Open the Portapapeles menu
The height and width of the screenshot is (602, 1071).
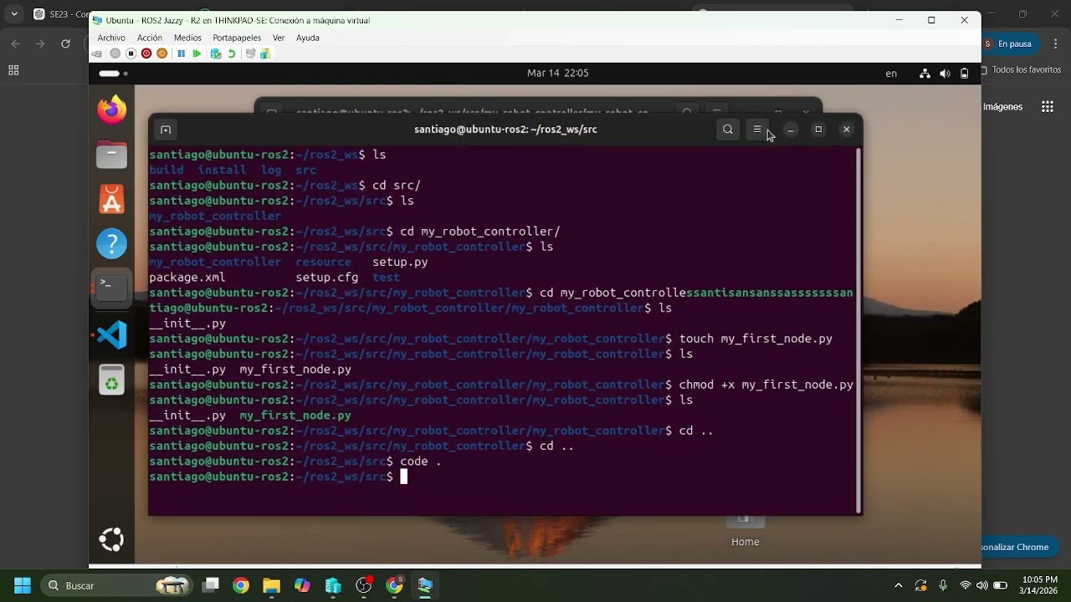point(237,38)
